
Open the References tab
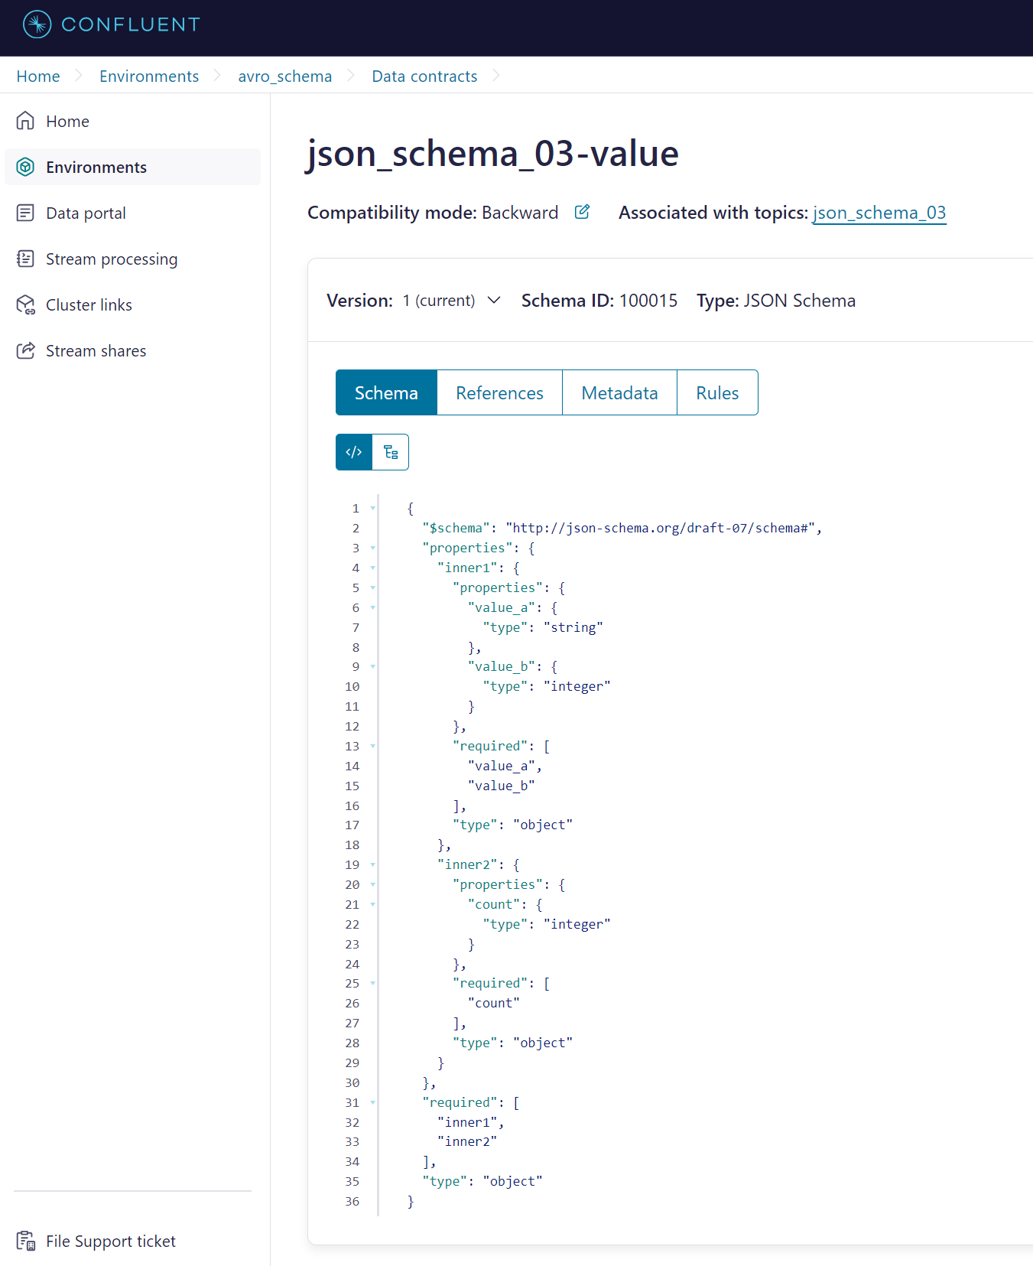click(499, 392)
